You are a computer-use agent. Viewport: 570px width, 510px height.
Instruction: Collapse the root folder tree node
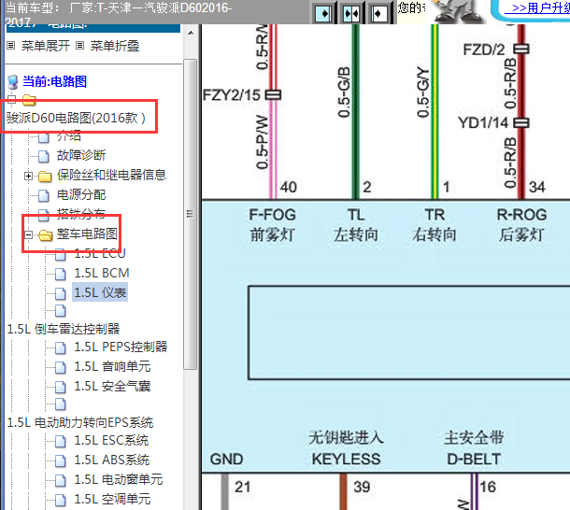pyautogui.click(x=11, y=99)
